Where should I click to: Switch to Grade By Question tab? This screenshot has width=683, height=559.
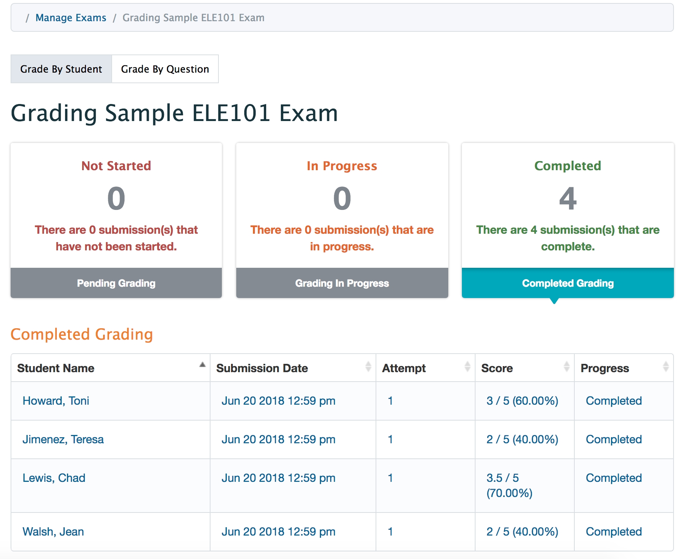pyautogui.click(x=165, y=69)
